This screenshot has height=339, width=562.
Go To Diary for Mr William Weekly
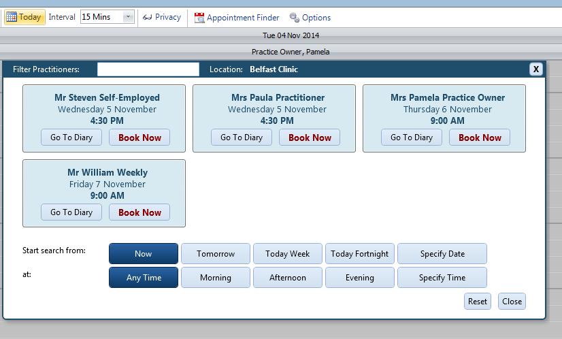(71, 212)
